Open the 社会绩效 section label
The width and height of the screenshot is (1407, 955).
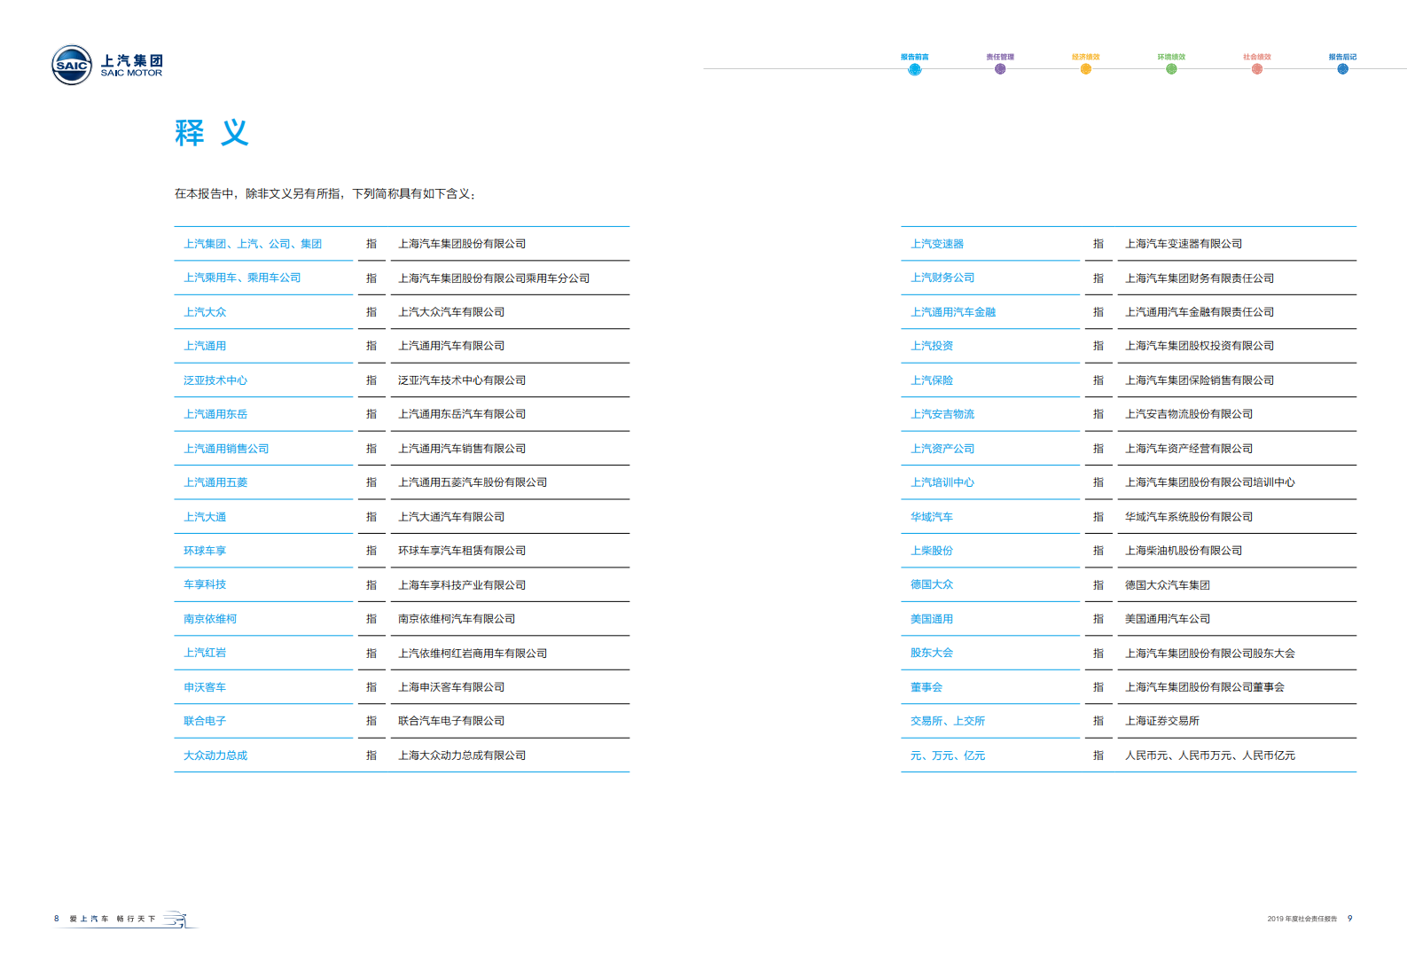1257,57
